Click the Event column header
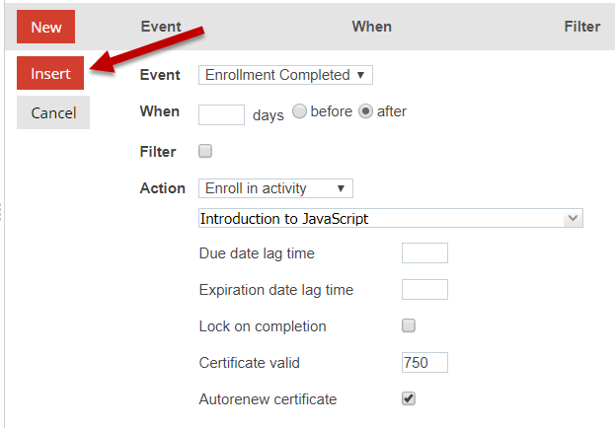This screenshot has width=615, height=428. [x=161, y=27]
